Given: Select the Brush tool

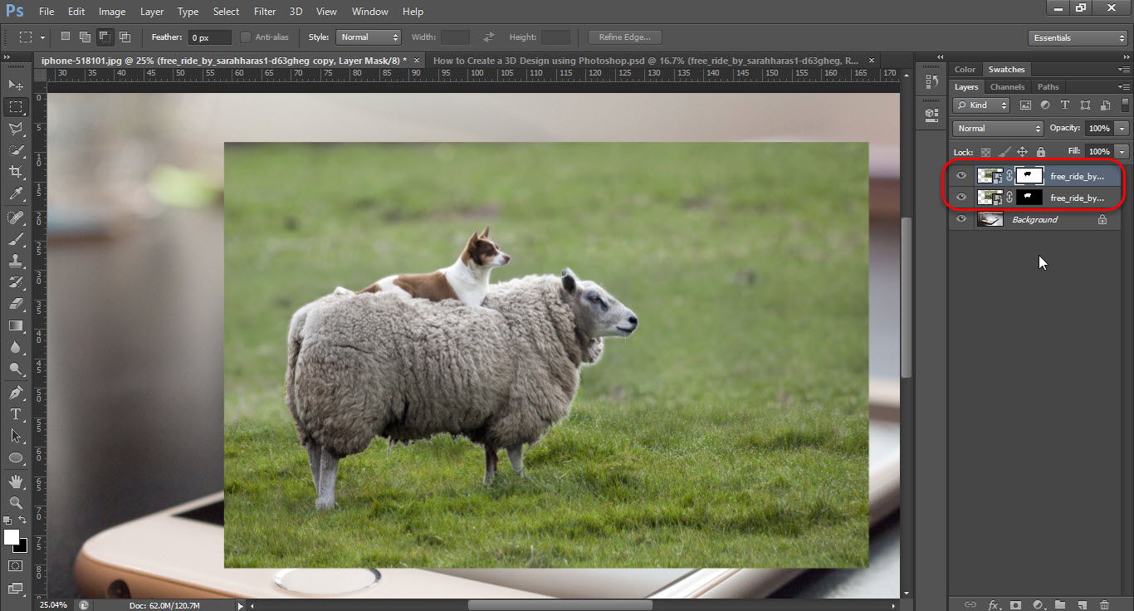Looking at the screenshot, I should coord(16,239).
